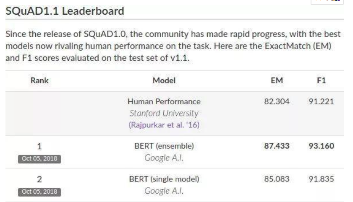Click the Human Performance model name
The image size is (353, 202).
pos(164,101)
